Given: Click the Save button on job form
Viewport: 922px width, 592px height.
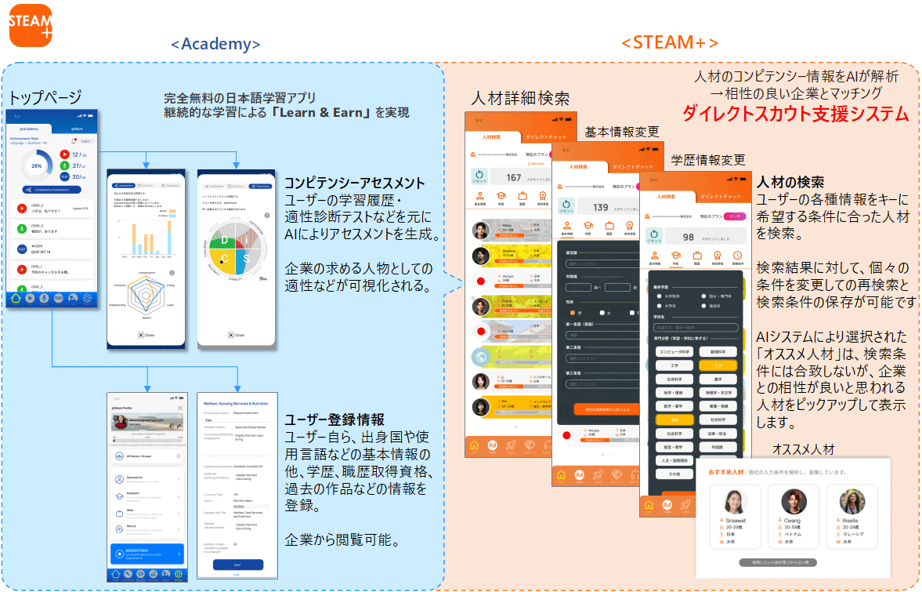Looking at the screenshot, I should (x=237, y=565).
